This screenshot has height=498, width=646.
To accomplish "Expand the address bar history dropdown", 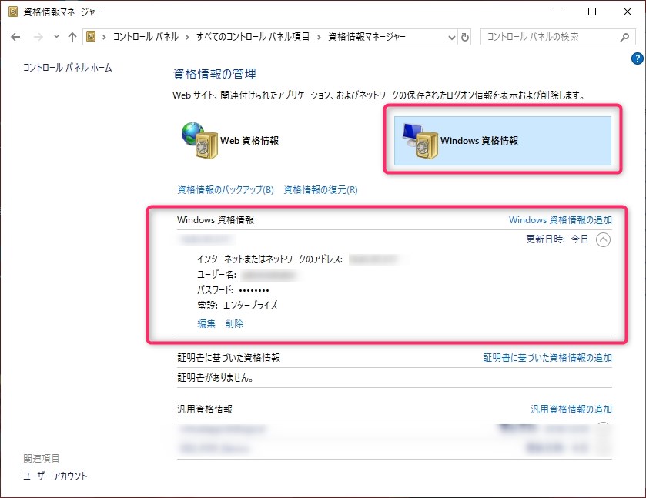I will [451, 38].
